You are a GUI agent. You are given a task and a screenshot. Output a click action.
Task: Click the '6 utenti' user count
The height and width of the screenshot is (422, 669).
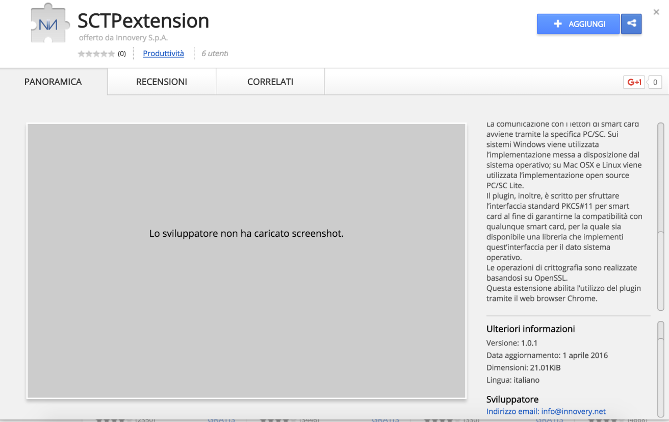coord(215,53)
